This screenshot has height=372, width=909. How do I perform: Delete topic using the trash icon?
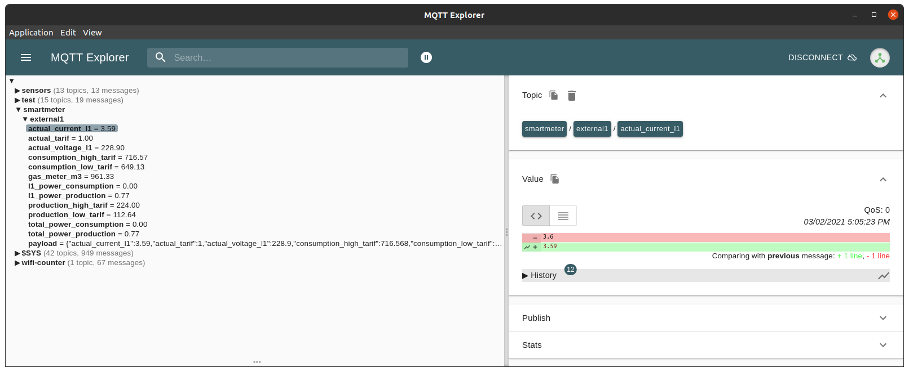pyautogui.click(x=572, y=96)
